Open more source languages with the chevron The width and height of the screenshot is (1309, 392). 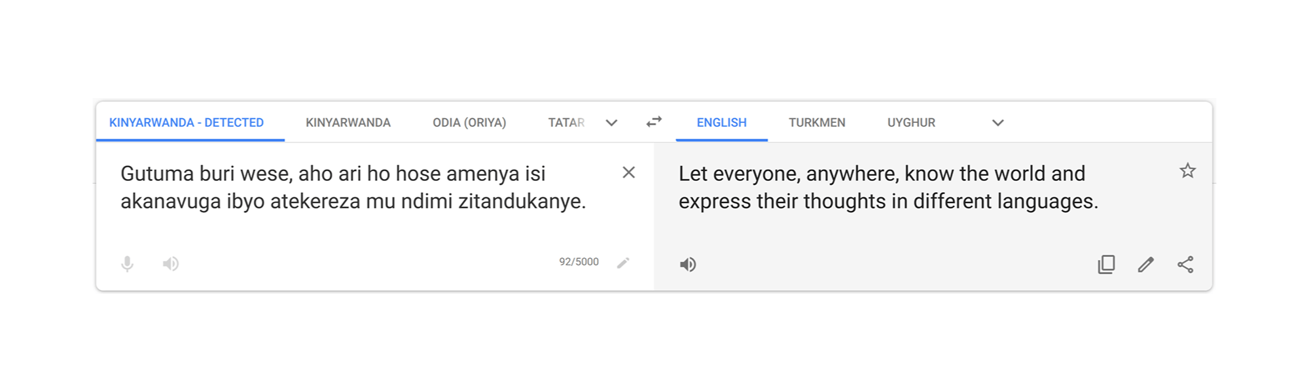click(x=611, y=123)
